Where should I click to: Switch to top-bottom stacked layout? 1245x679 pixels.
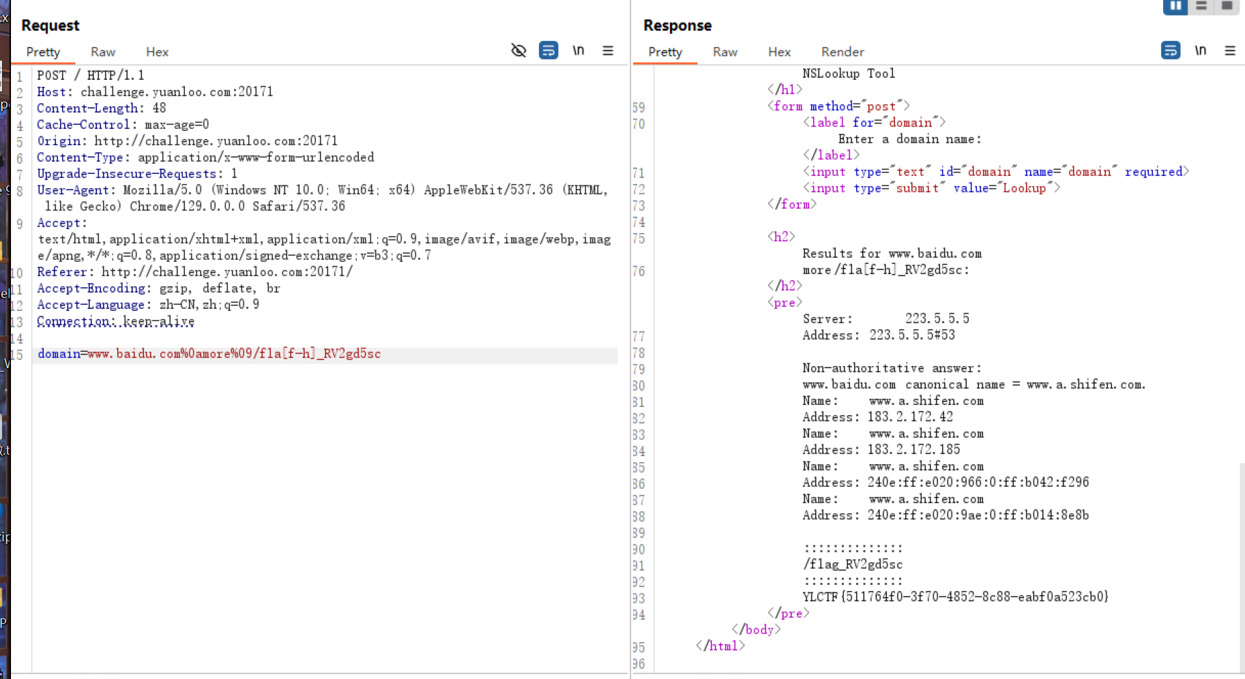click(1201, 6)
